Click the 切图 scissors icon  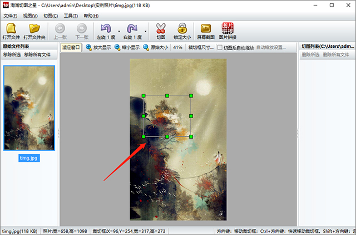[161, 28]
